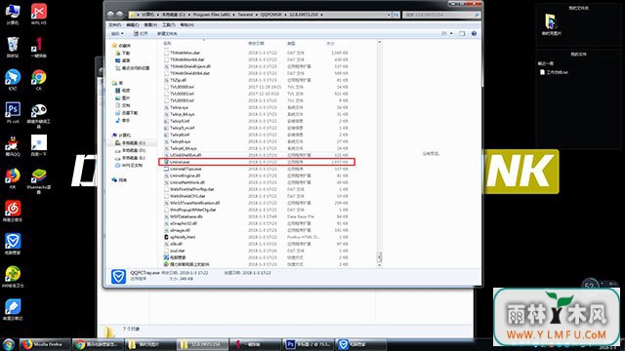Switch to Photoshop window in taskbar
This screenshot has width=625, height=351.
[x=309, y=344]
